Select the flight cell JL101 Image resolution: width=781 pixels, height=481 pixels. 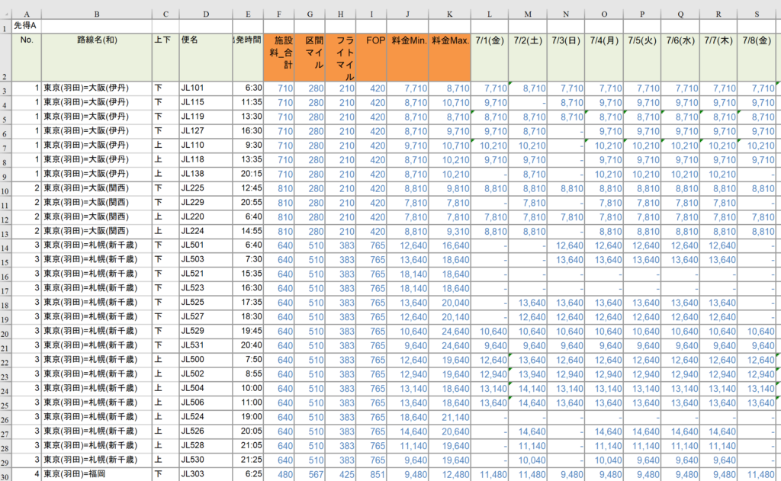pyautogui.click(x=206, y=88)
